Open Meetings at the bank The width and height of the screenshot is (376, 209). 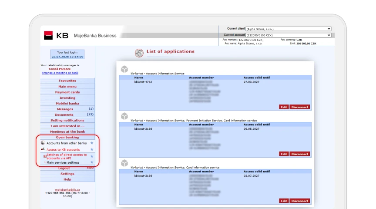tap(67, 131)
